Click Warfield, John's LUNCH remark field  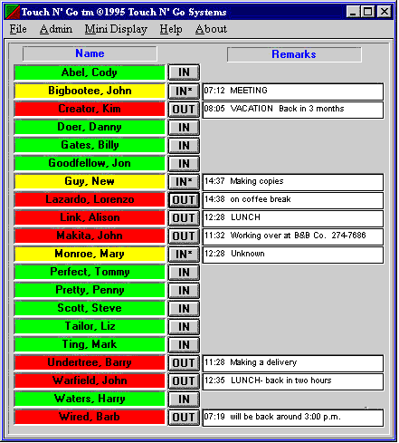(293, 381)
